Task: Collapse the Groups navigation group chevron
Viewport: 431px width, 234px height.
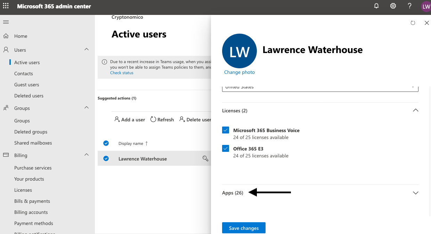Action: tap(87, 108)
